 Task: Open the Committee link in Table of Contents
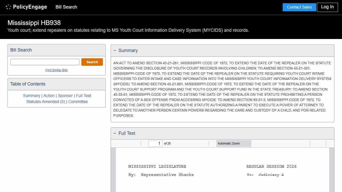[x=78, y=101]
